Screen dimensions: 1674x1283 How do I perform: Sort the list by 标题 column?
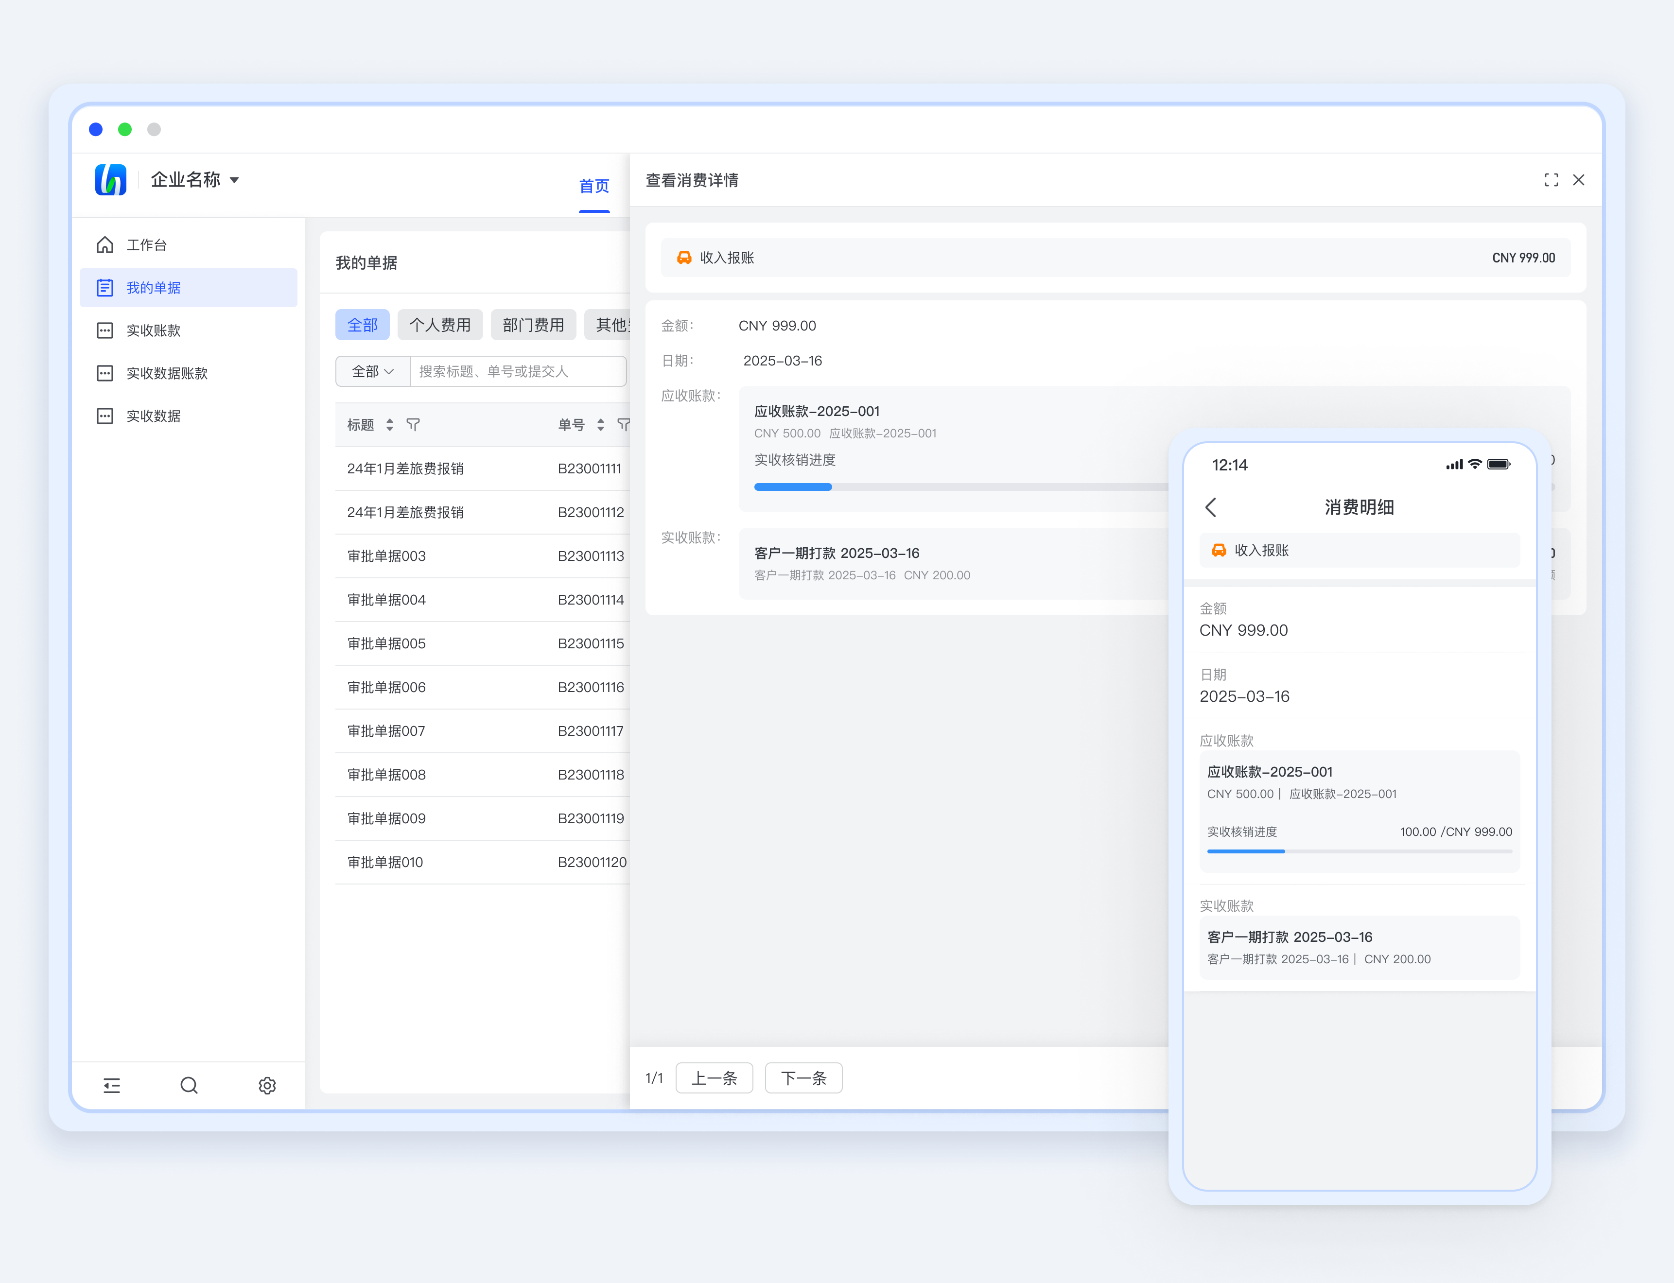point(389,425)
